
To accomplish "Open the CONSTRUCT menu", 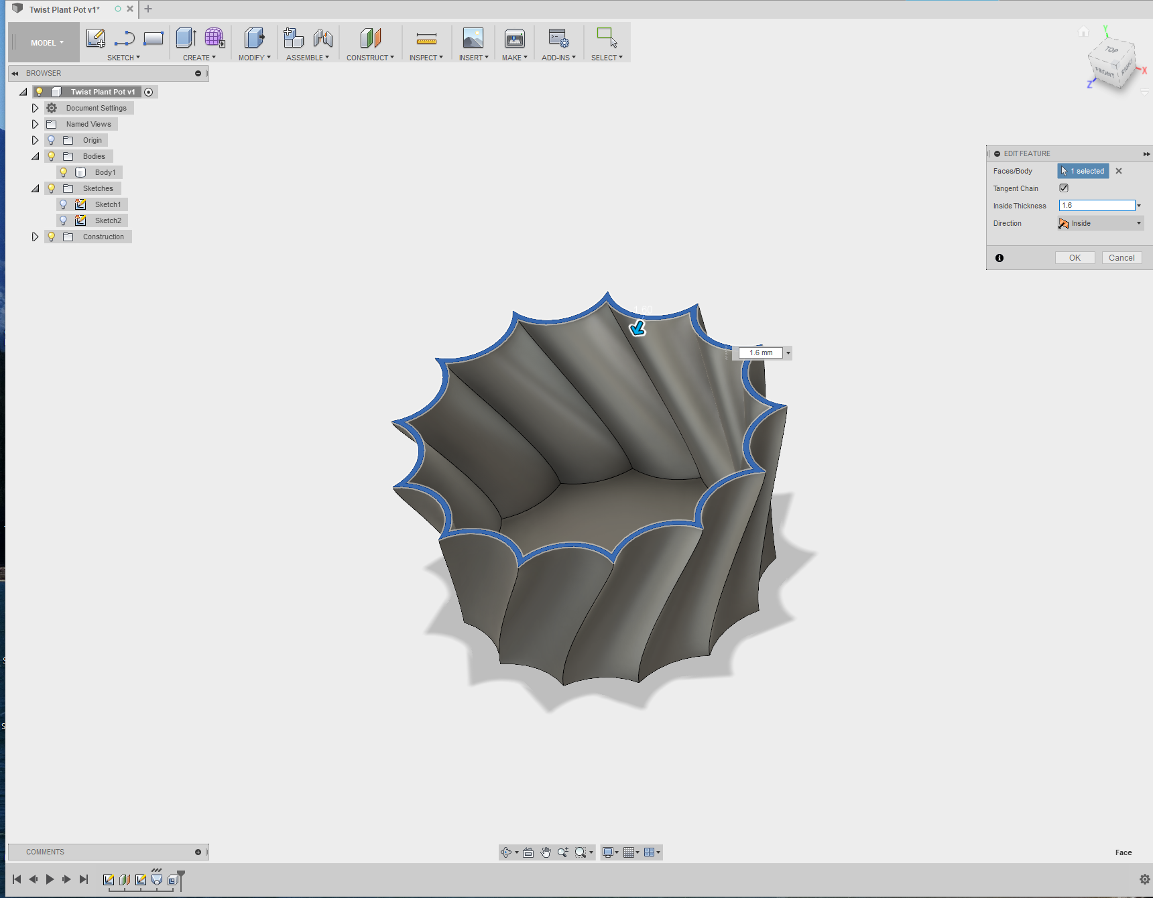I will click(370, 58).
